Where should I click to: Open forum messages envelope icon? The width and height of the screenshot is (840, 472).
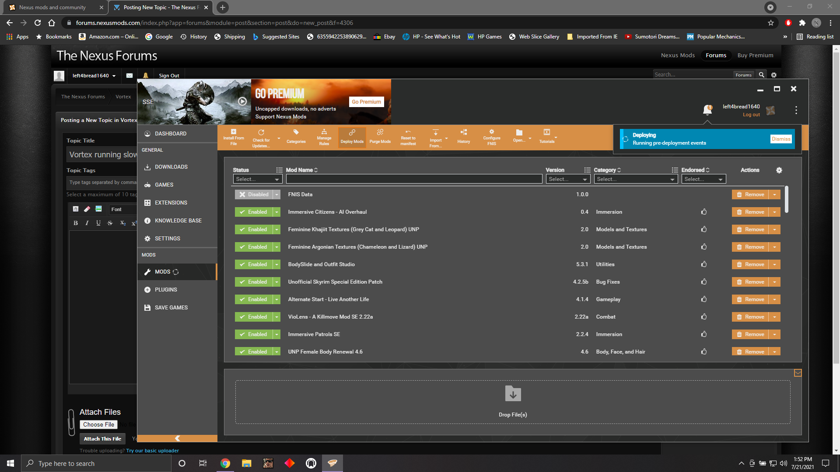[x=129, y=76]
